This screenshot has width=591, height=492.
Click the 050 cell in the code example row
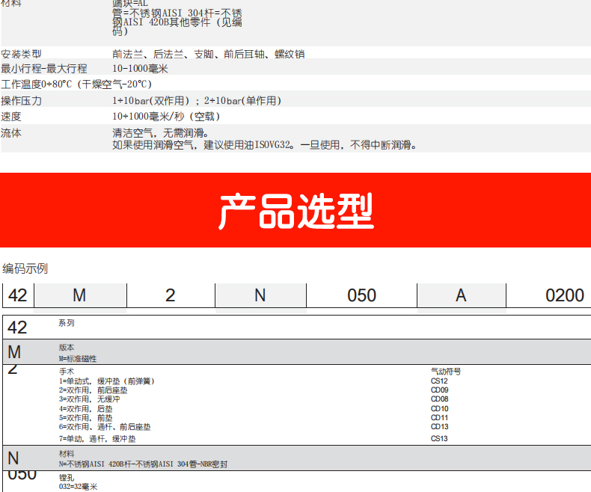[x=362, y=295]
